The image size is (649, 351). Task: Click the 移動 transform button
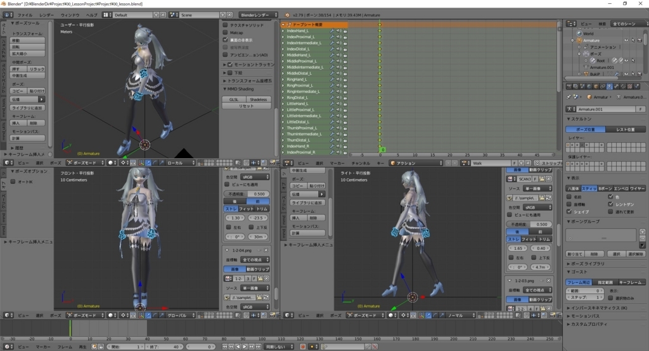tap(27, 40)
